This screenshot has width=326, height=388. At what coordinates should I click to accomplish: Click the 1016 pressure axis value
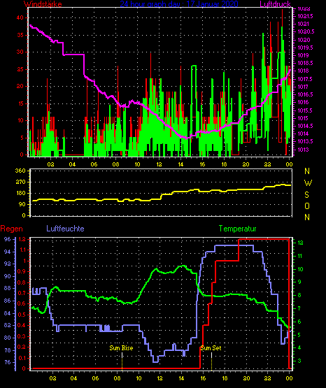[303, 102]
